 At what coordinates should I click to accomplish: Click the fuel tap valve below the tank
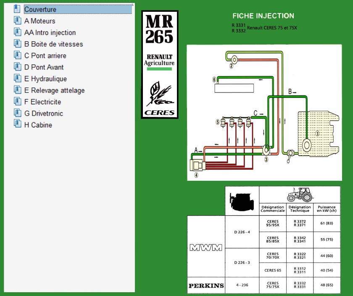click(290, 156)
